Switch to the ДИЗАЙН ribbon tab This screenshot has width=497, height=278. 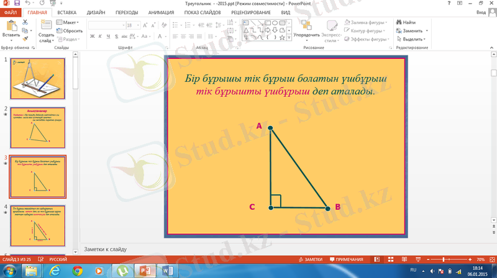96,12
